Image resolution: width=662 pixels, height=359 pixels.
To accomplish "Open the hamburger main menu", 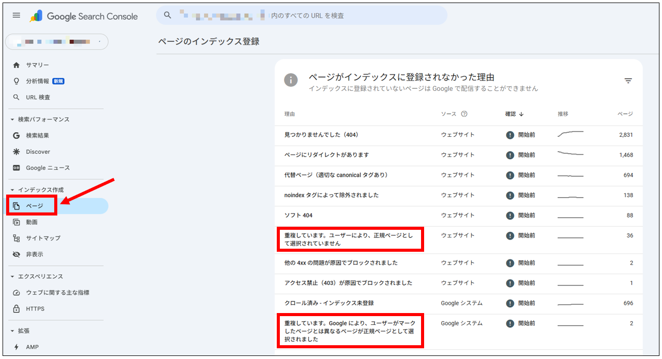I will 16,15.
